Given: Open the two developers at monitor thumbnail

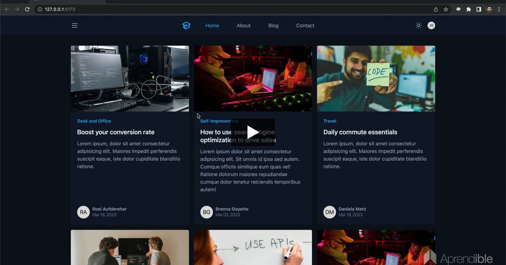Looking at the screenshot, I should (130, 247).
